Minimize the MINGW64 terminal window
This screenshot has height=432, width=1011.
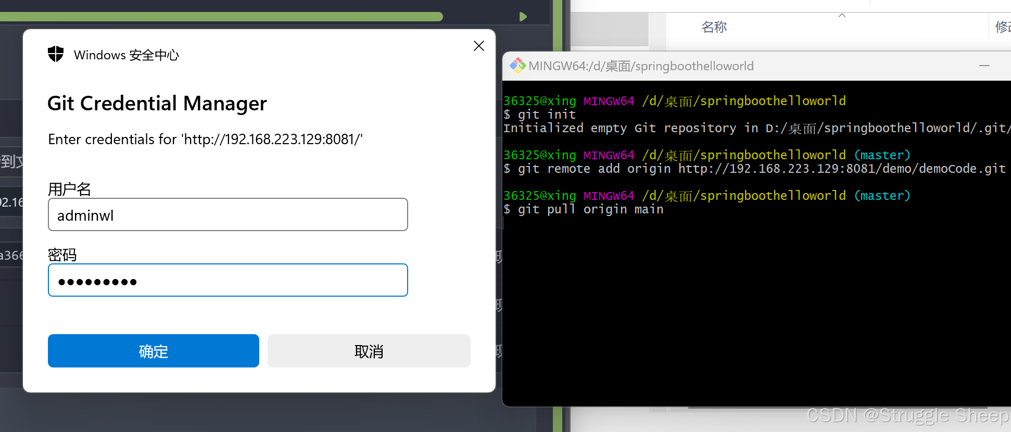point(984,66)
